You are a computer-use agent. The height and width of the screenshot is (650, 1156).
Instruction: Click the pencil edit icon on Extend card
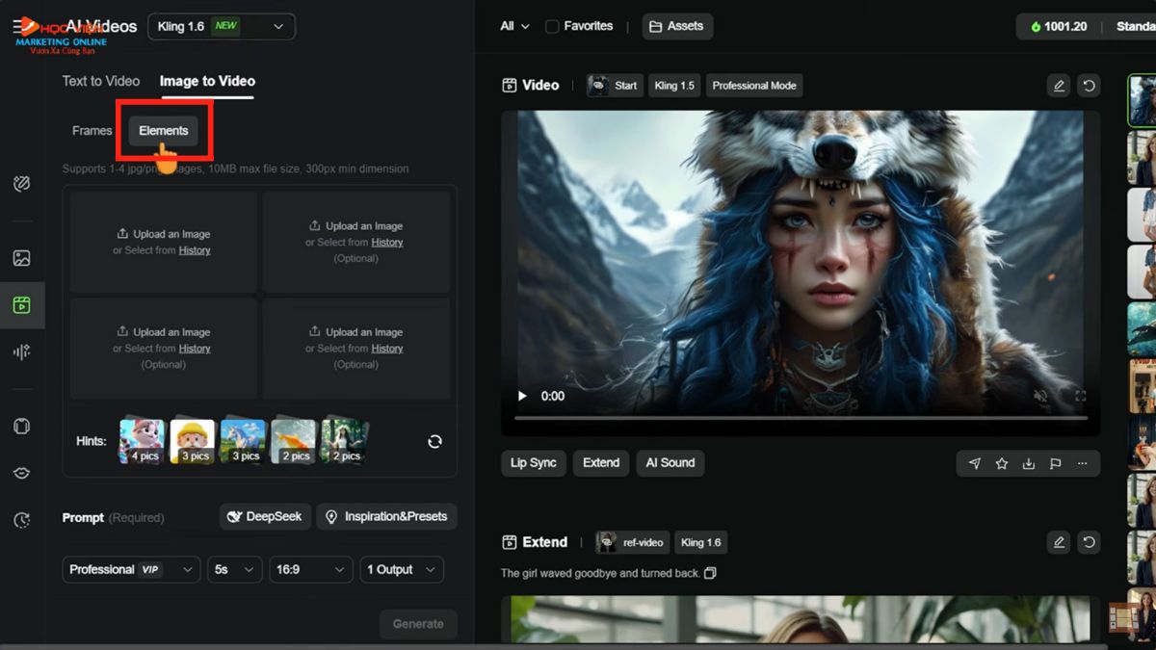[x=1059, y=542]
